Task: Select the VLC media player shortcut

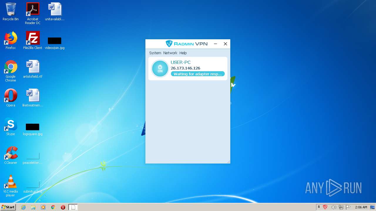Action: pyautogui.click(x=11, y=186)
